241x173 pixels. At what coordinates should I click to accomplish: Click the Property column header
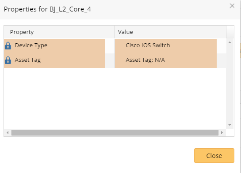click(59, 32)
